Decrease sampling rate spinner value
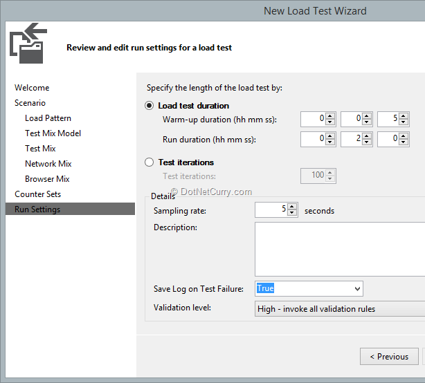 tap(292, 214)
